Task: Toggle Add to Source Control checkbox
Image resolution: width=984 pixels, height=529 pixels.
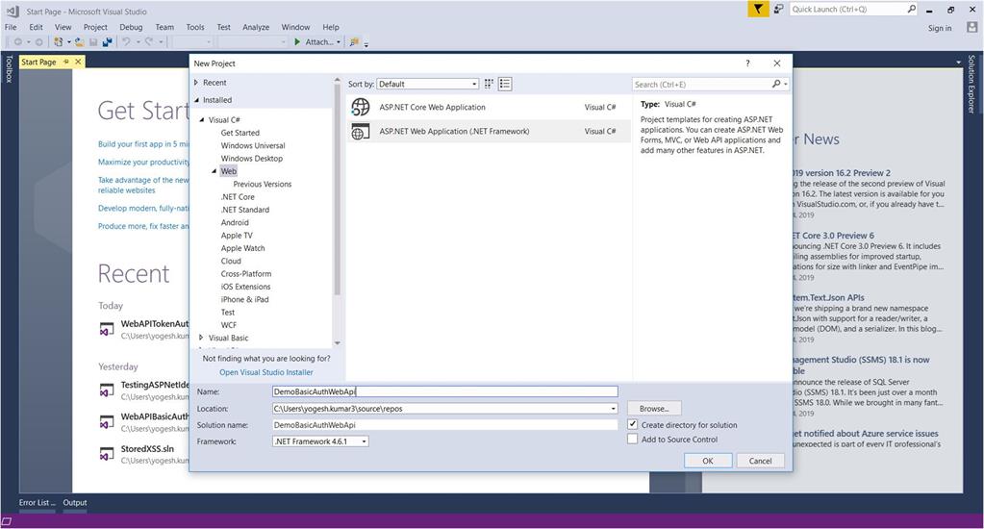Action: (x=633, y=439)
